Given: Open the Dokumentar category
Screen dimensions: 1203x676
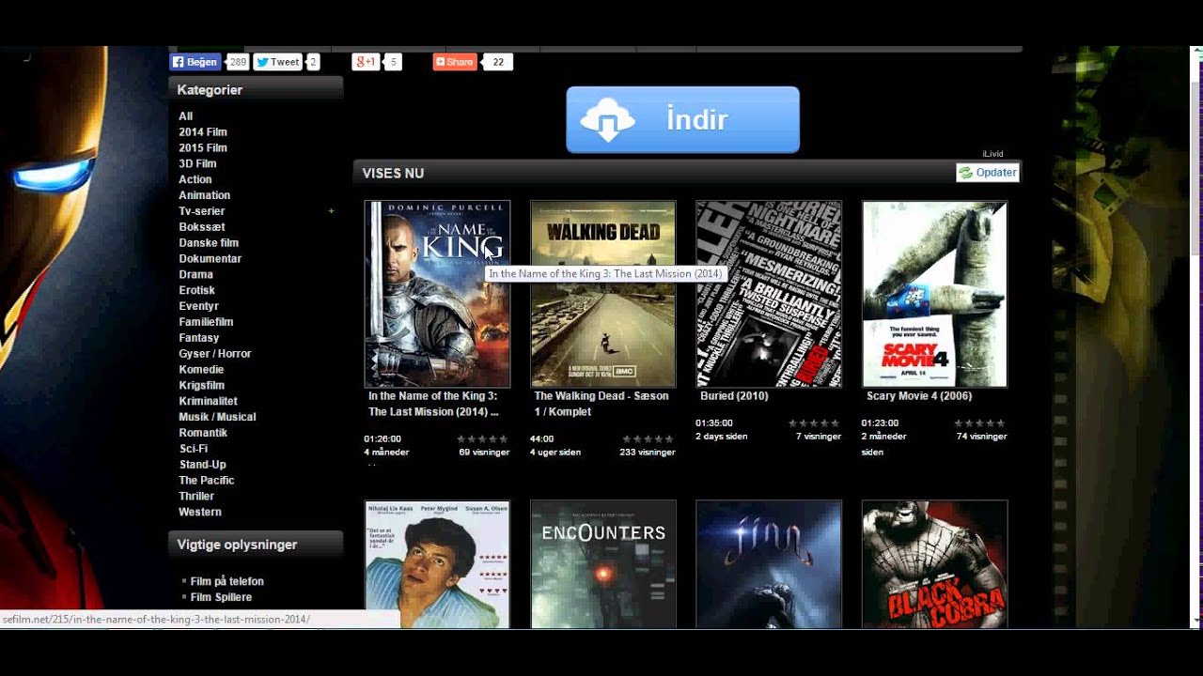Looking at the screenshot, I should pos(211,259).
